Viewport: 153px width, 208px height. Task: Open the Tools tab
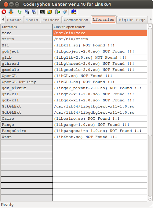tap(32, 20)
